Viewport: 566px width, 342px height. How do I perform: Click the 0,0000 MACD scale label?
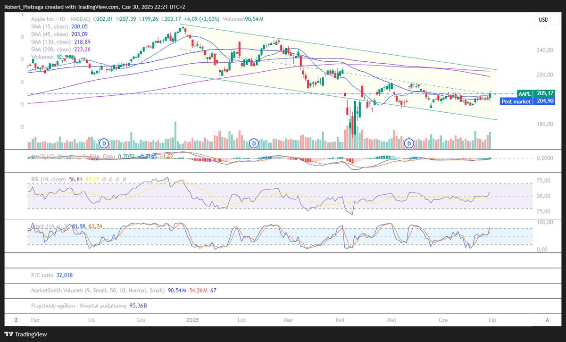(x=544, y=158)
